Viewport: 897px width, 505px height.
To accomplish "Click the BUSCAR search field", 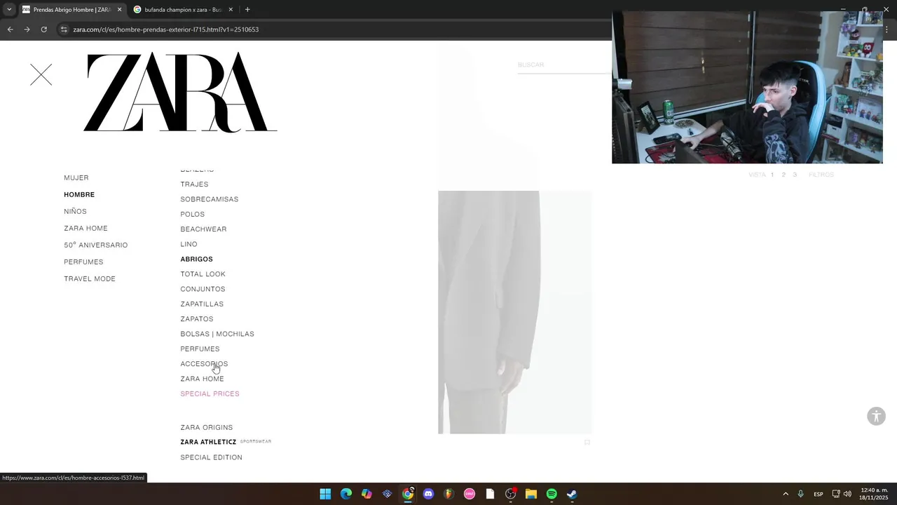I will [x=563, y=65].
